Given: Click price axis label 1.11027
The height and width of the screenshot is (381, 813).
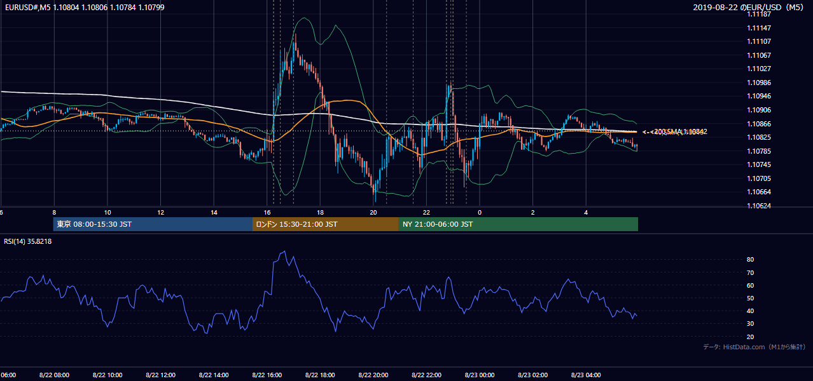Looking at the screenshot, I should click(x=759, y=69).
